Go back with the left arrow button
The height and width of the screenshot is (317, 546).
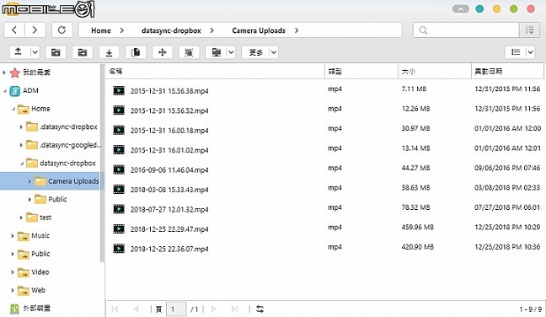pyautogui.click(x=14, y=30)
